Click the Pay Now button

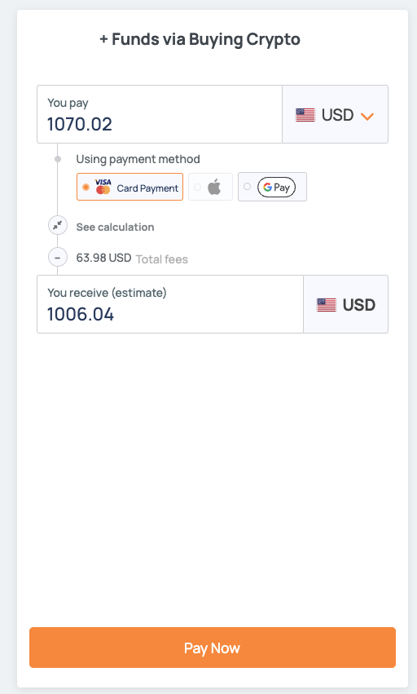[x=213, y=648]
